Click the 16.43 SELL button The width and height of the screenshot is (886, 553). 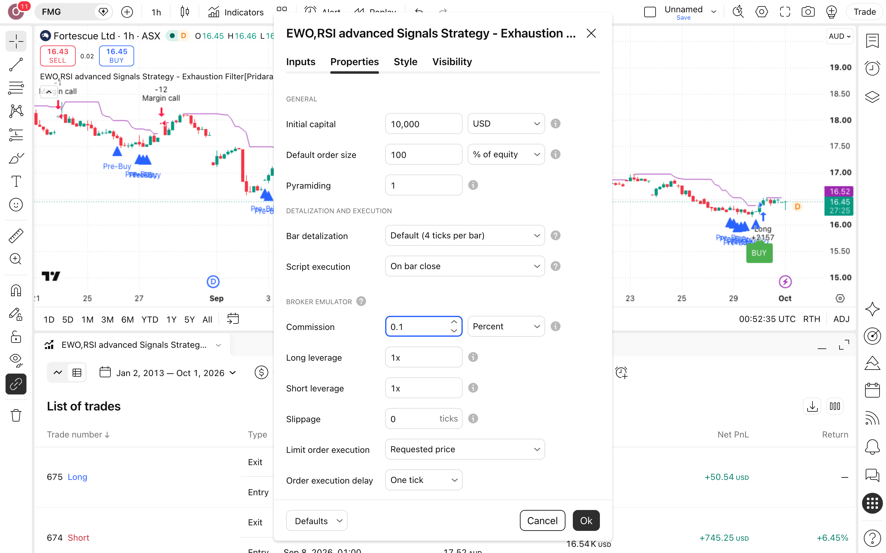pos(58,56)
